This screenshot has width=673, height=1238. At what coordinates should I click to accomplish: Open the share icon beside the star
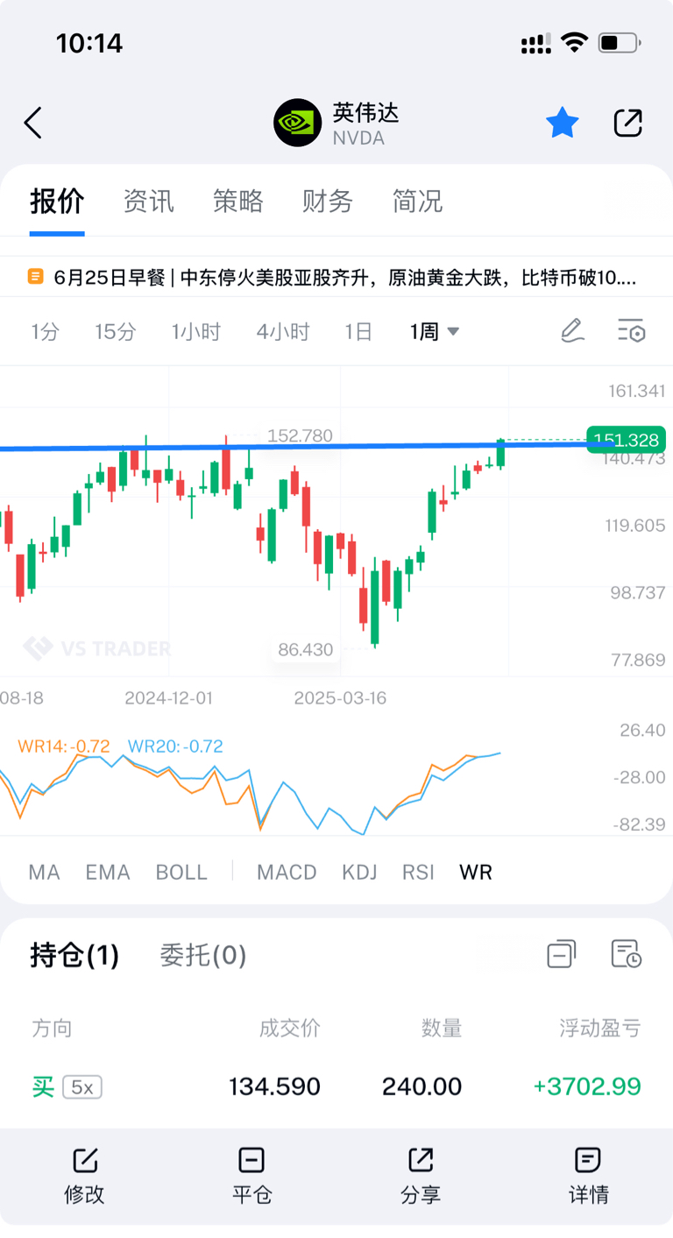click(x=628, y=124)
